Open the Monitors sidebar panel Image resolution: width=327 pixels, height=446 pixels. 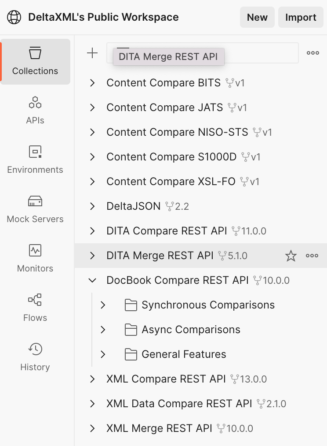click(35, 258)
